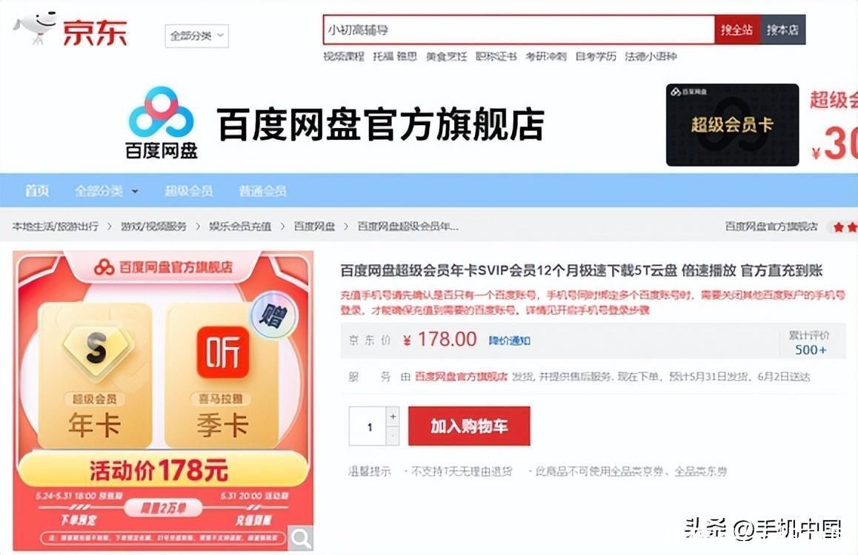Open the 超级会员 navigation tab
Screen dimensions: 858x555
(x=189, y=191)
